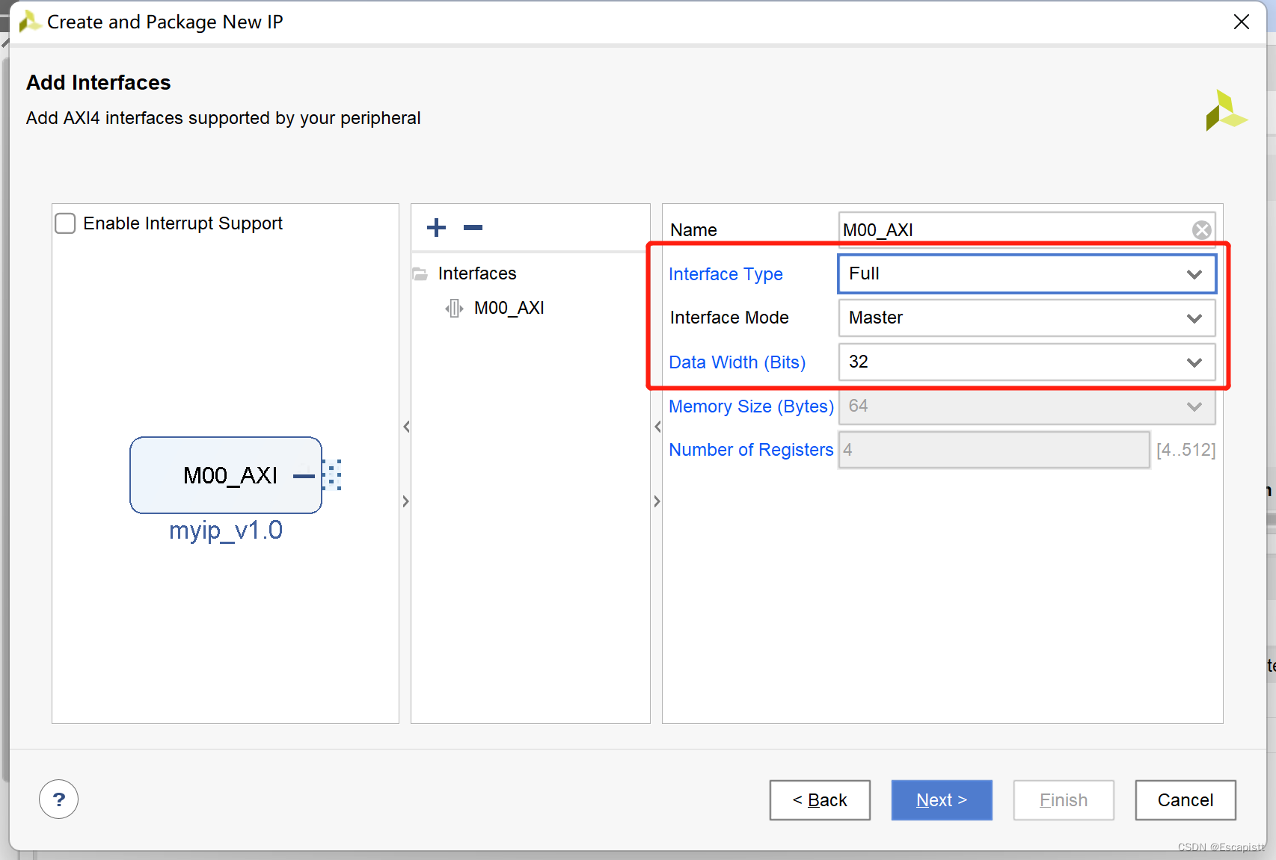This screenshot has width=1276, height=860.
Task: Select the M00_AXI bus icon in tree
Action: click(x=454, y=308)
